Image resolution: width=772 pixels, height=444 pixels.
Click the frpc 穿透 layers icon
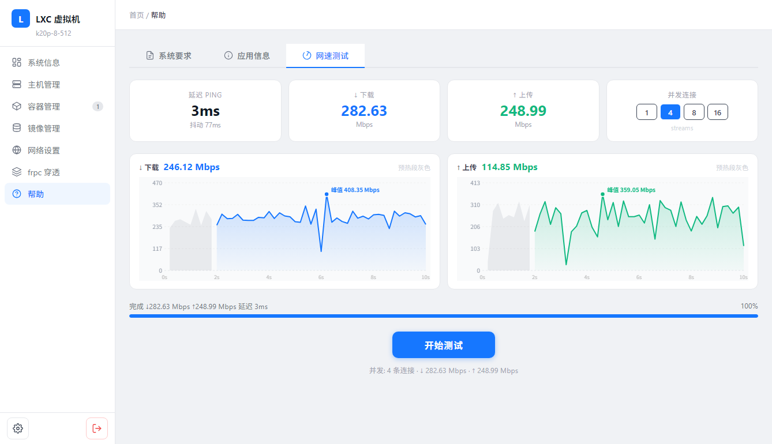tap(17, 172)
